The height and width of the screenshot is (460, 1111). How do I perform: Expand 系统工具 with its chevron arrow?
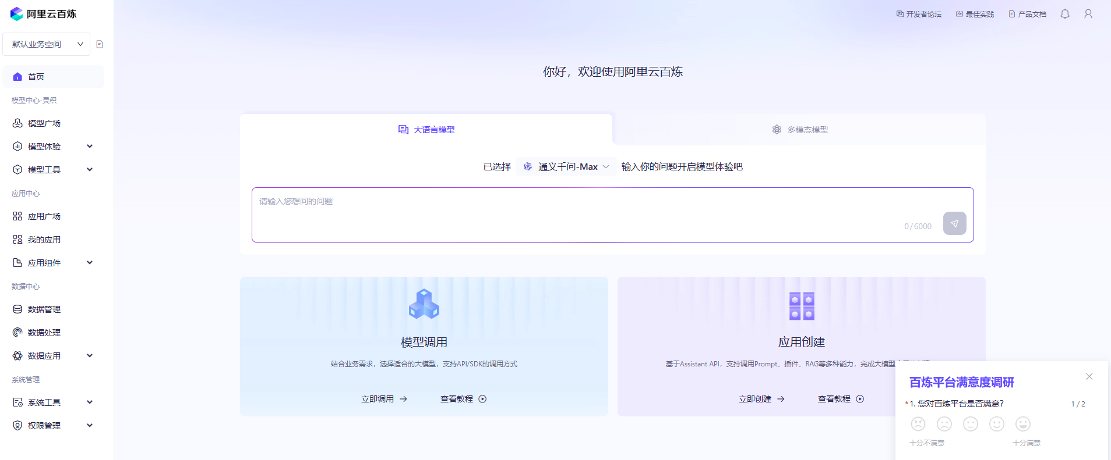90,402
